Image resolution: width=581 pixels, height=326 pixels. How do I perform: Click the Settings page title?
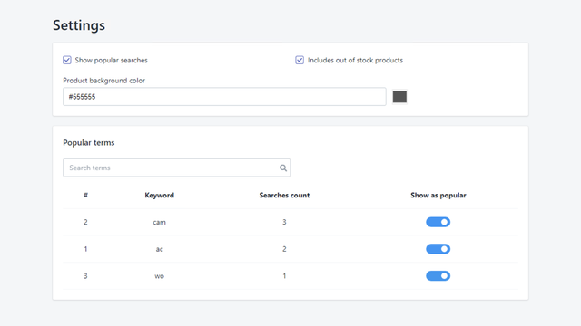79,25
